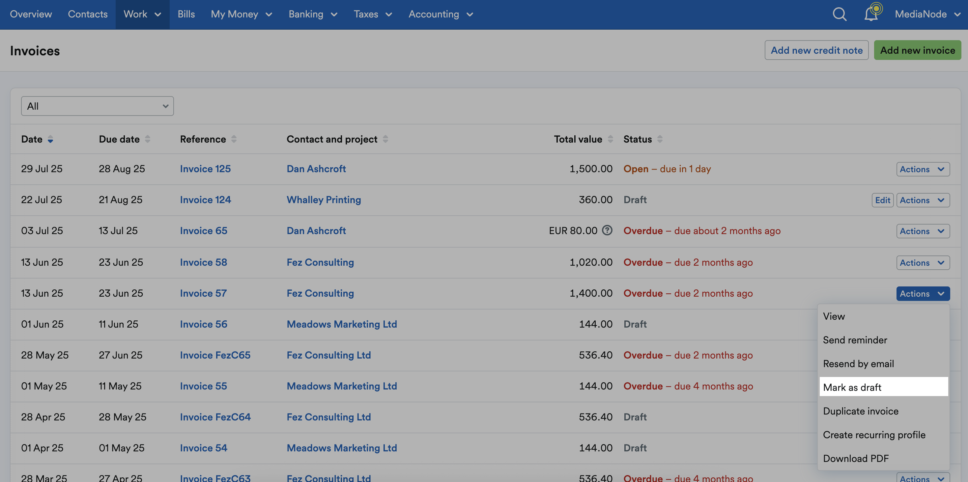Sort by the Date column arrows
This screenshot has height=482, width=968.
[50, 139]
